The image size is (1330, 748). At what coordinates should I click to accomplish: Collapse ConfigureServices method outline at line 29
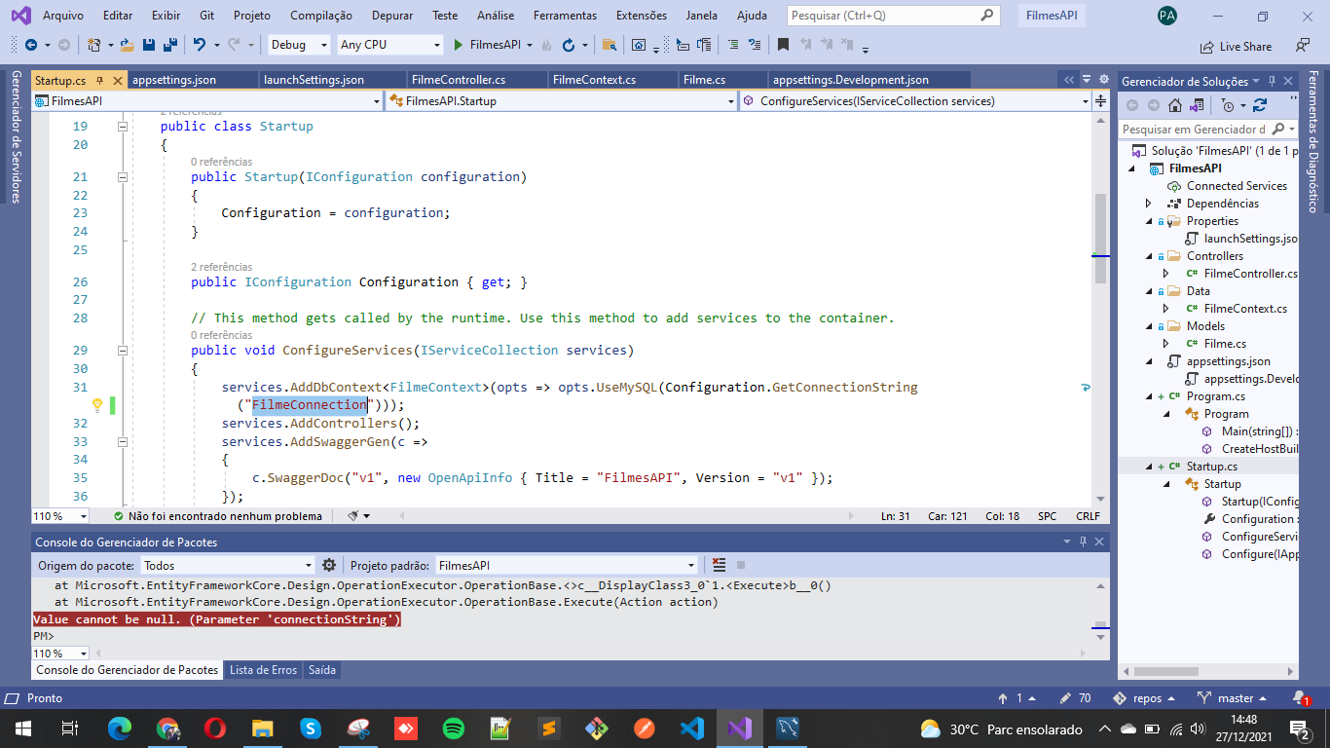point(123,350)
